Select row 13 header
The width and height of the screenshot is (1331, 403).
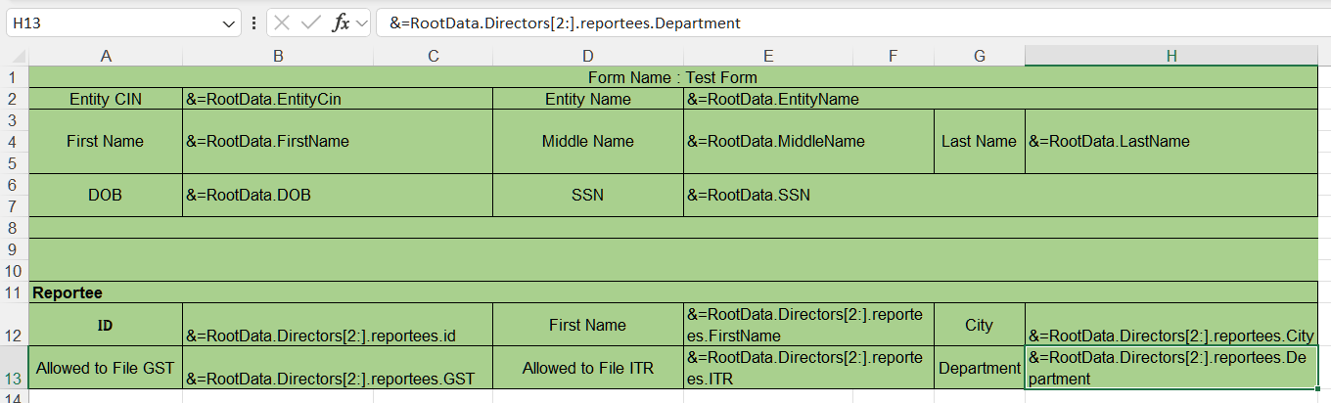14,378
